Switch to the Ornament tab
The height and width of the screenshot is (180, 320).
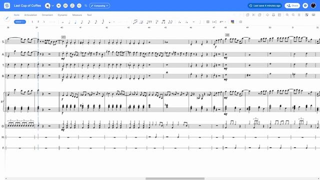[x=47, y=15]
